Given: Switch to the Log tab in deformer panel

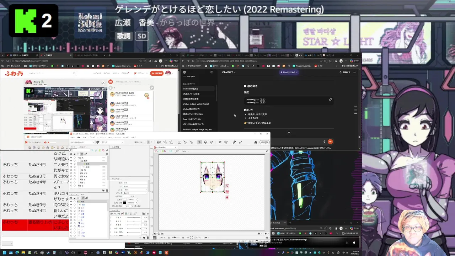Looking at the screenshot, I should click(x=83, y=194).
